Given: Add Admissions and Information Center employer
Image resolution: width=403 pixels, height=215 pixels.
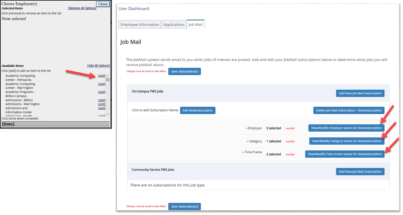Looking at the screenshot, I should pyautogui.click(x=102, y=108).
